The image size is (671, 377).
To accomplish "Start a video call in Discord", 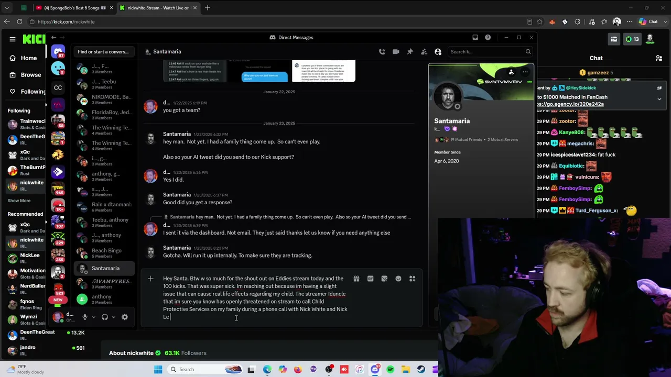I will pos(396,52).
